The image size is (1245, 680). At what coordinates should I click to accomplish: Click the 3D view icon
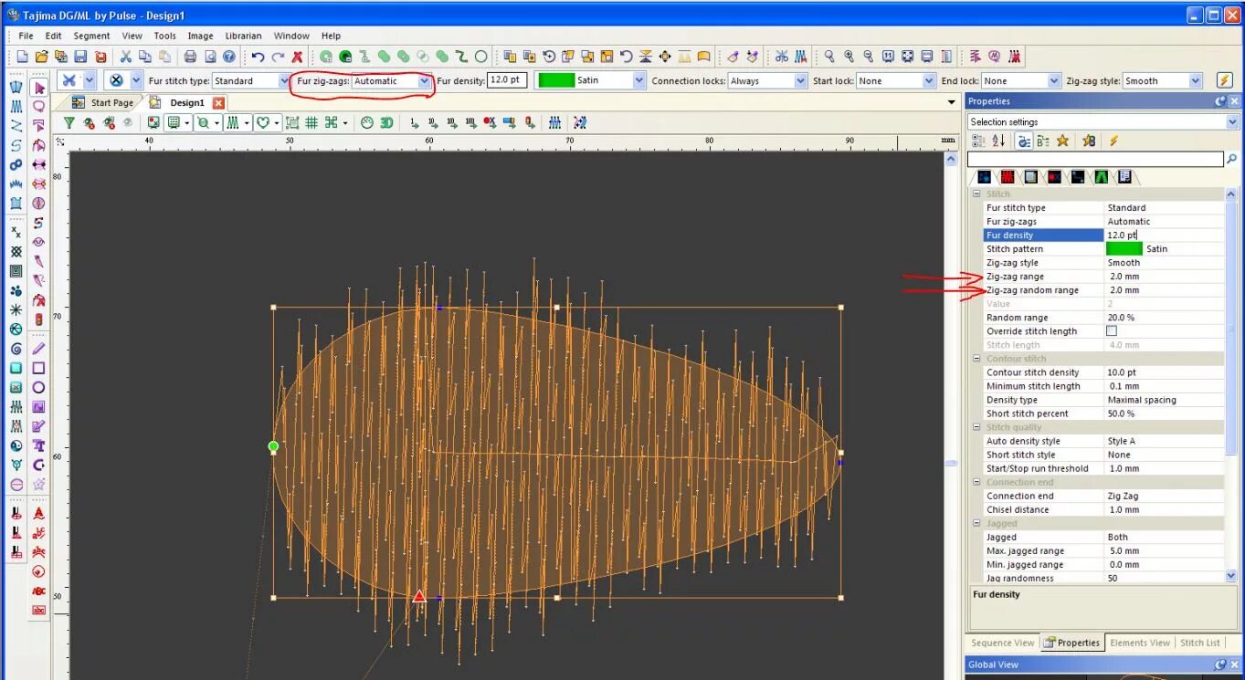click(386, 122)
